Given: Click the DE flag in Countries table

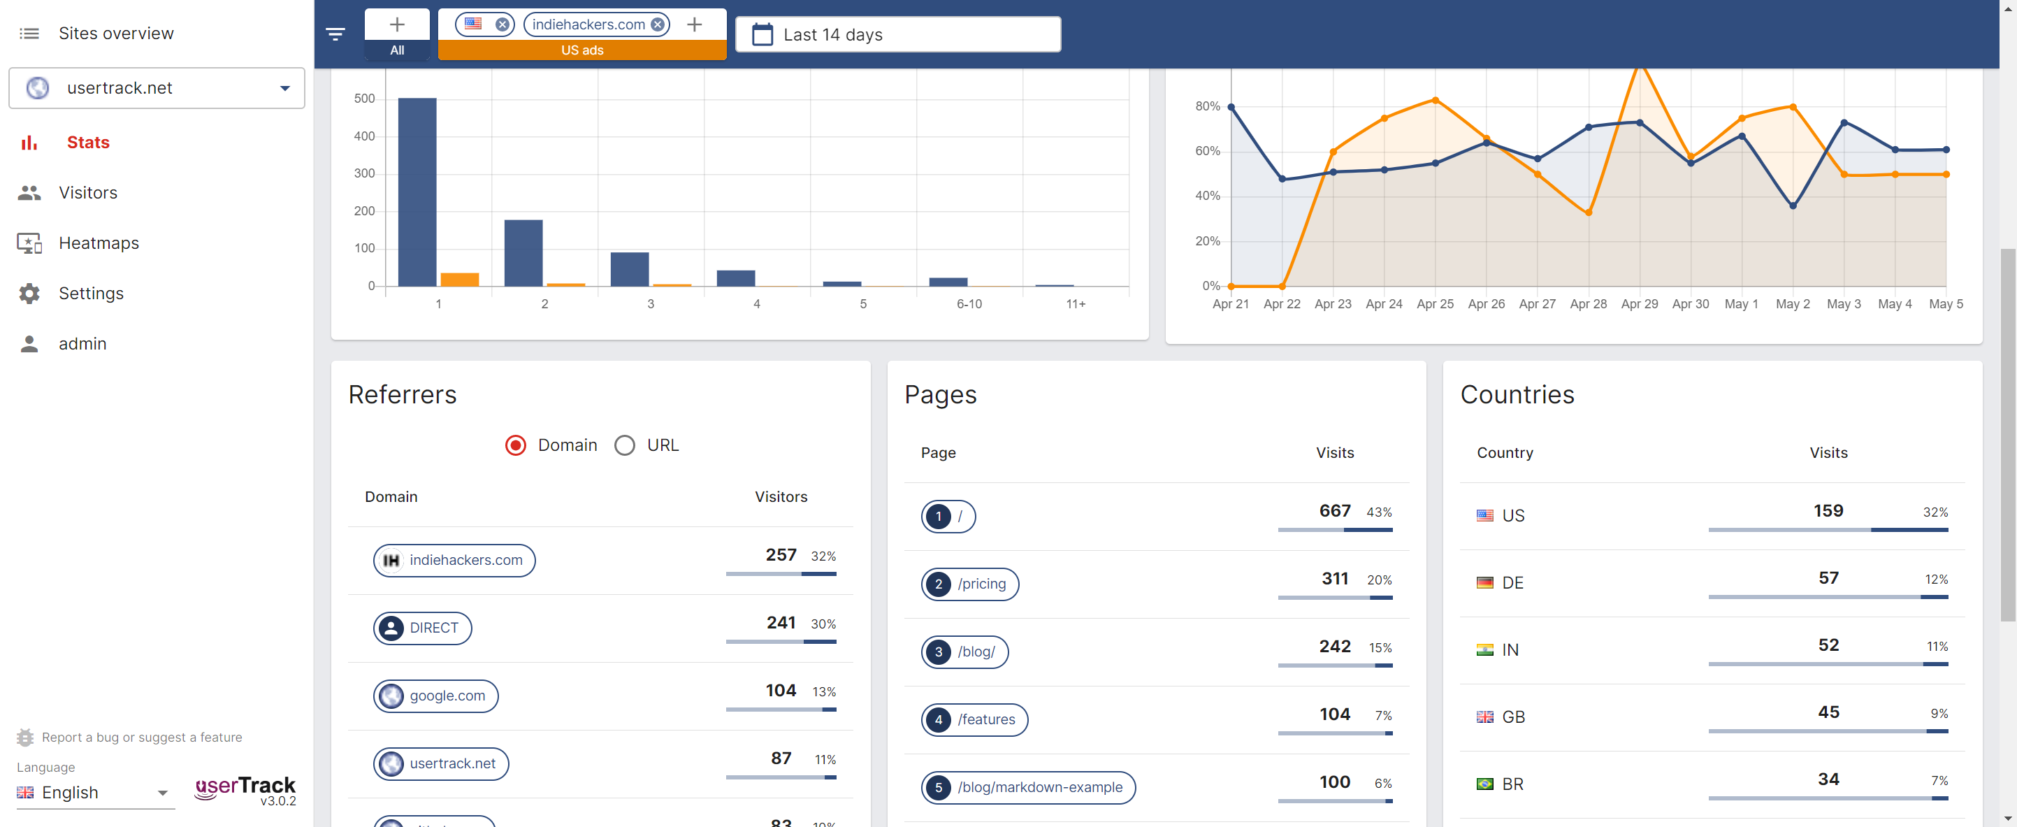Looking at the screenshot, I should click(1484, 582).
